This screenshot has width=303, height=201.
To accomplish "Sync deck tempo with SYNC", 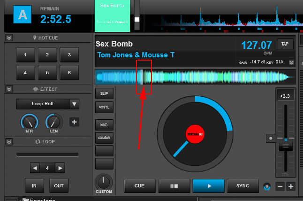I will coord(242,186).
